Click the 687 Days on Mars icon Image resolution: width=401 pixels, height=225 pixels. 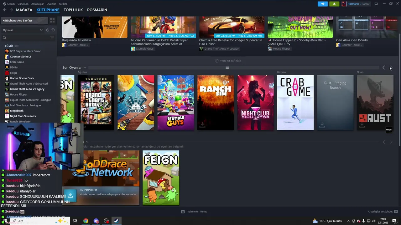tap(7, 51)
